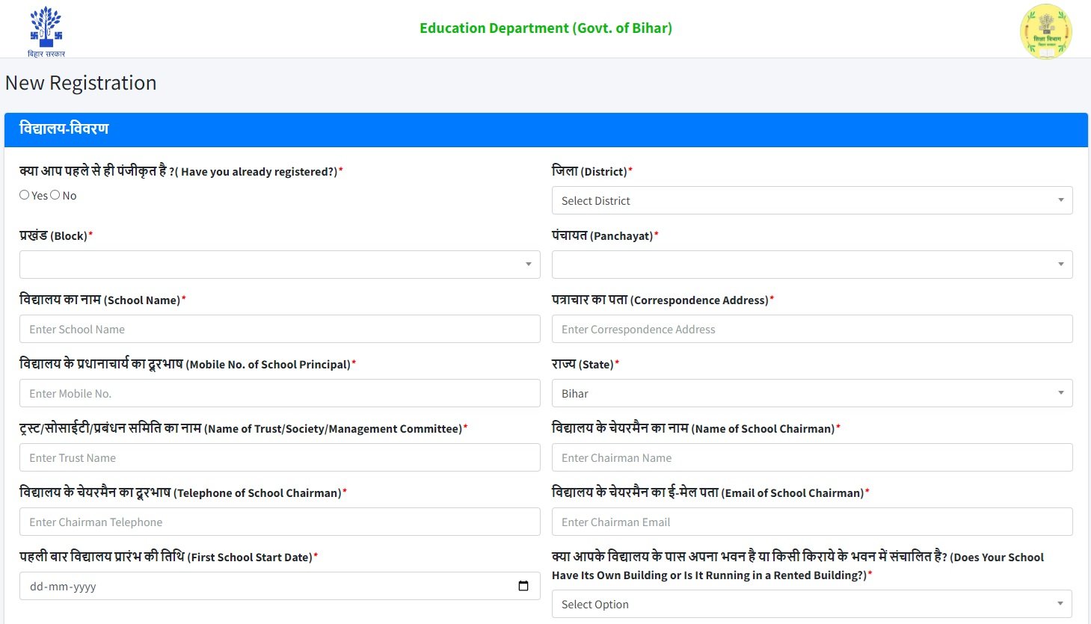Click the District dropdown arrow
1091x624 pixels.
1060,200
